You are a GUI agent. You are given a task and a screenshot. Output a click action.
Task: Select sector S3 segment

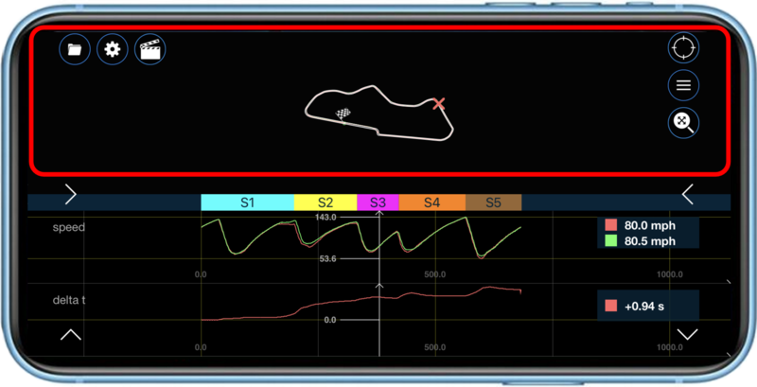click(378, 202)
